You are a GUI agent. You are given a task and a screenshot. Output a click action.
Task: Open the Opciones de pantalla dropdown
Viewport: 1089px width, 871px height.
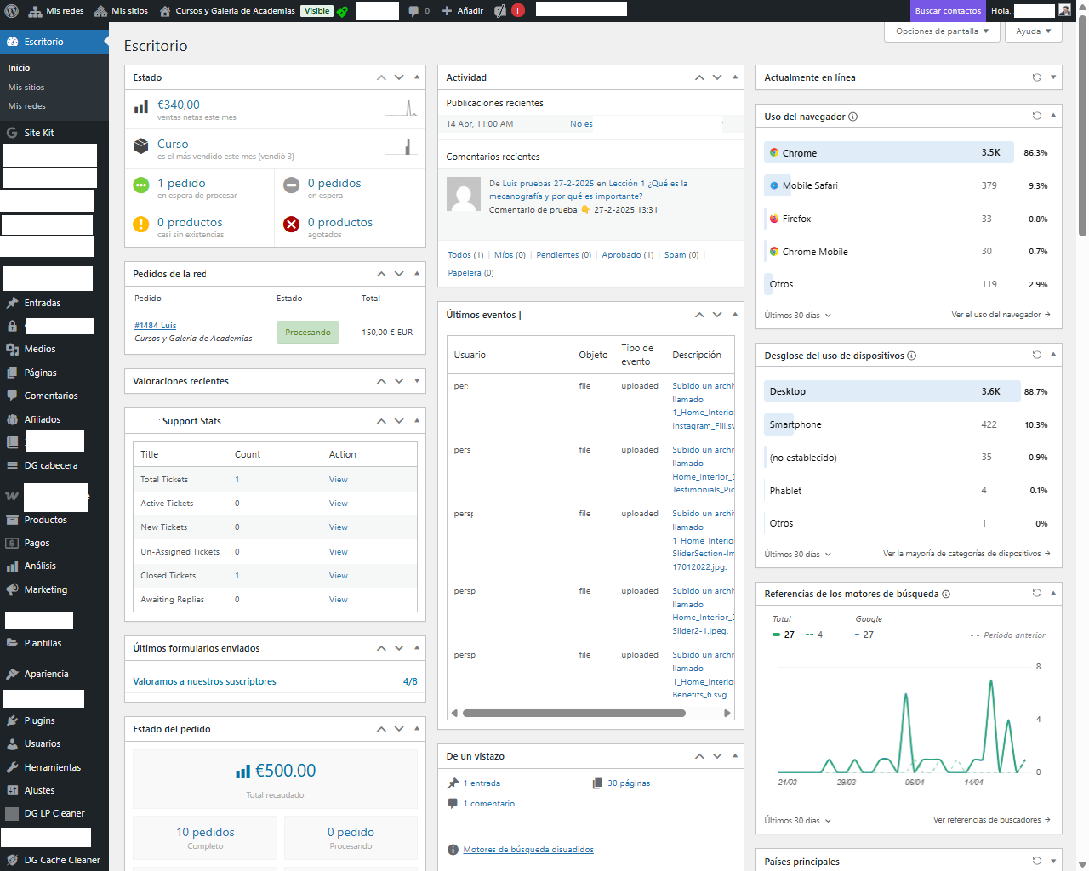pos(942,31)
